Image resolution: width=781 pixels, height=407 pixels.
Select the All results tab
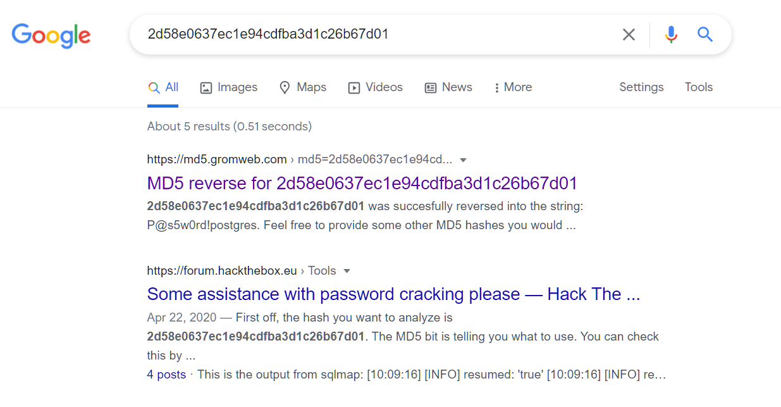163,87
